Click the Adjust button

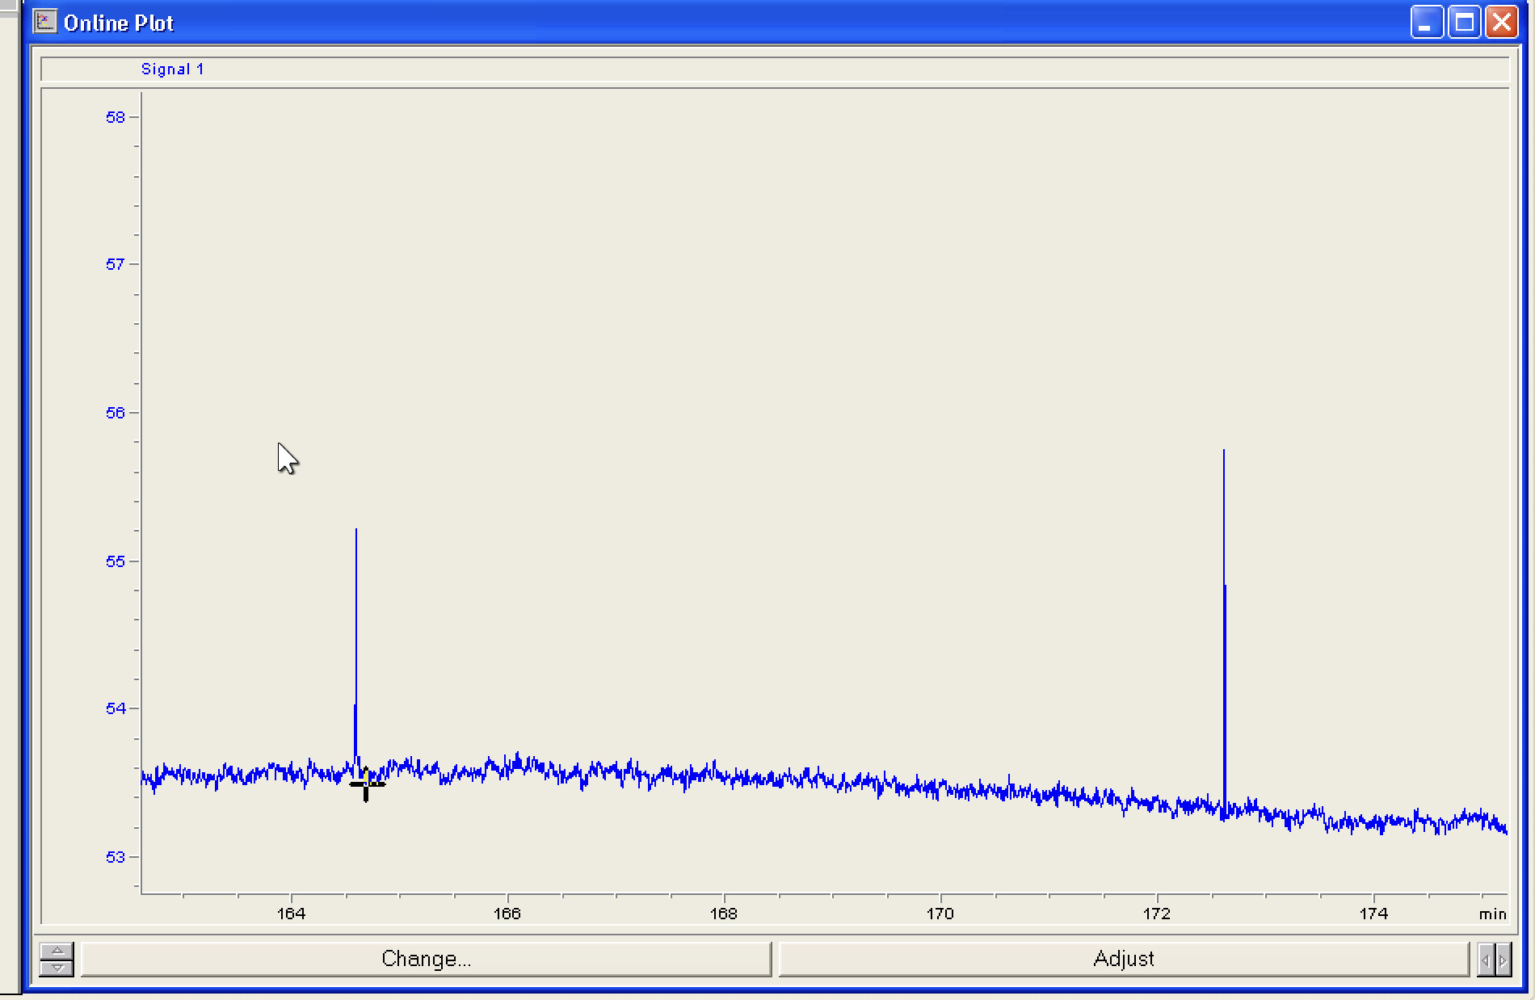(x=1123, y=959)
